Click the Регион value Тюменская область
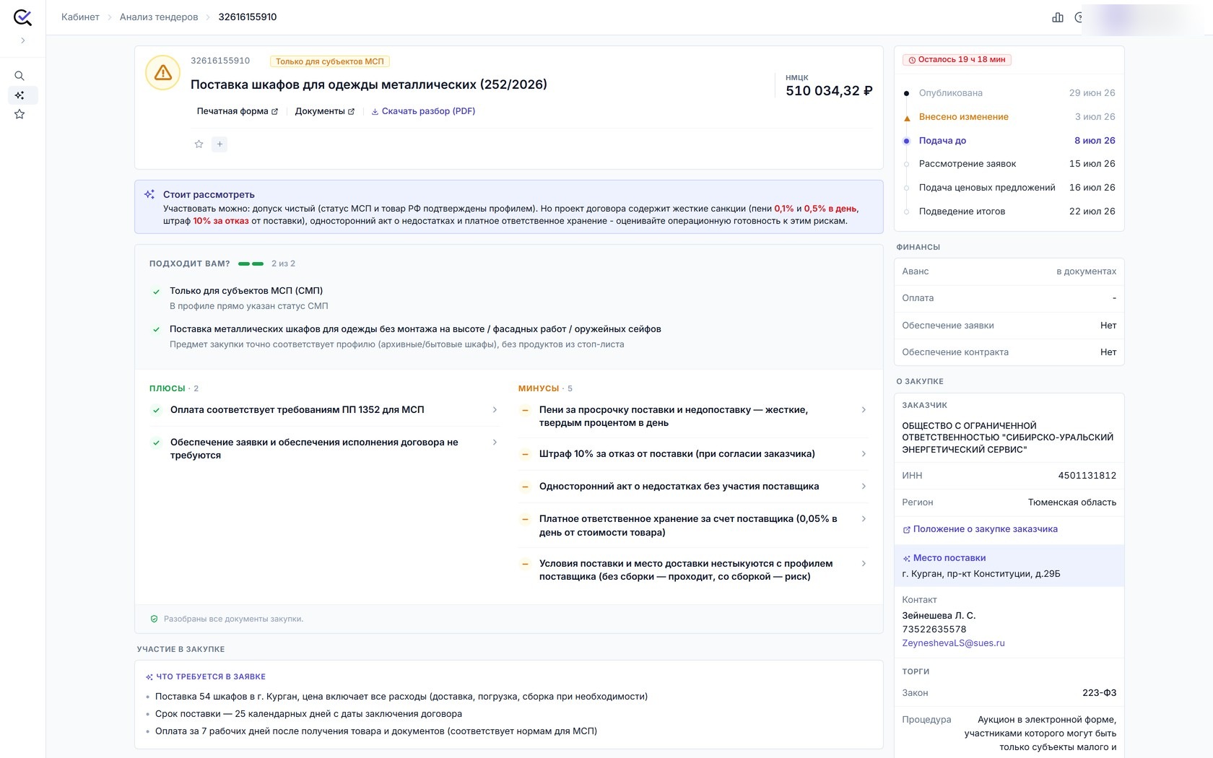 [1072, 502]
